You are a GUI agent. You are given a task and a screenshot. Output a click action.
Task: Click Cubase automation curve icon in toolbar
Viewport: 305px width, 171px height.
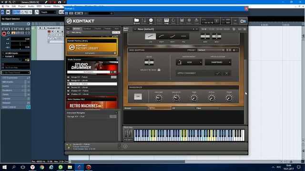[x=37, y=12]
